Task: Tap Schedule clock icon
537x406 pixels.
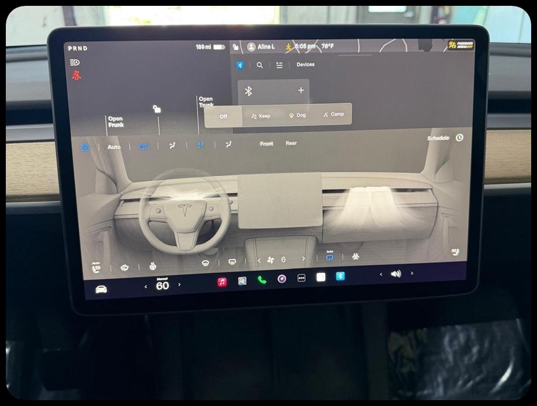Action: pyautogui.click(x=459, y=137)
